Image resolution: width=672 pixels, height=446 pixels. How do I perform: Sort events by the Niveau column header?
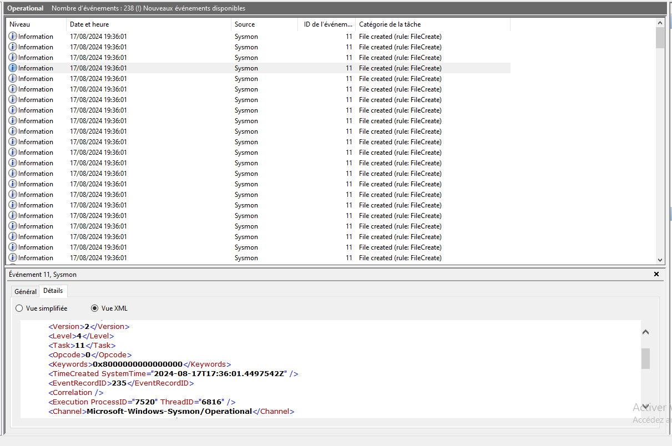(36, 24)
